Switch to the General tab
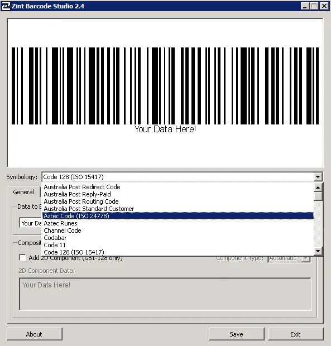This screenshot has width=331, height=346. pyautogui.click(x=23, y=192)
